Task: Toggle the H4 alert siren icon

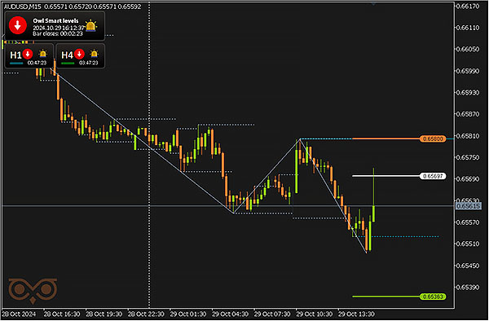Action: 94,54
